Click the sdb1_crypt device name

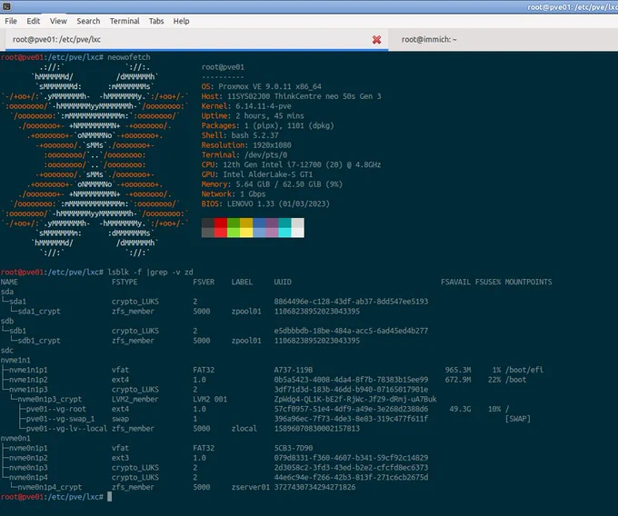39,341
